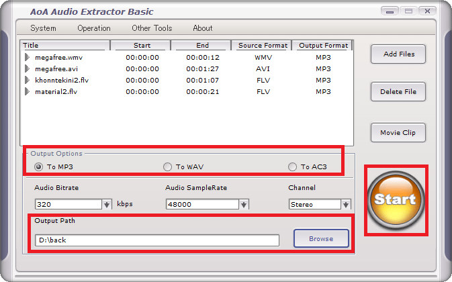Click the Stereo channel value

(315, 205)
